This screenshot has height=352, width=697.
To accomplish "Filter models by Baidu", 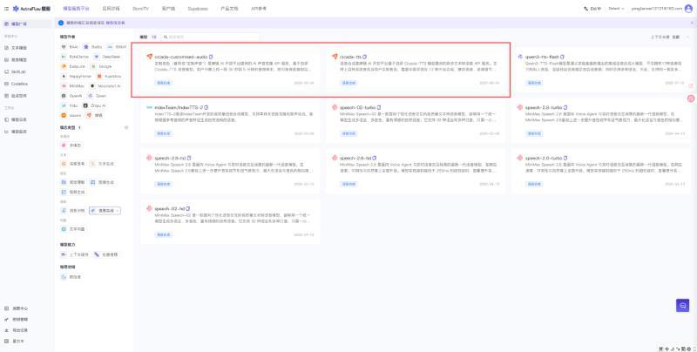I will point(92,47).
